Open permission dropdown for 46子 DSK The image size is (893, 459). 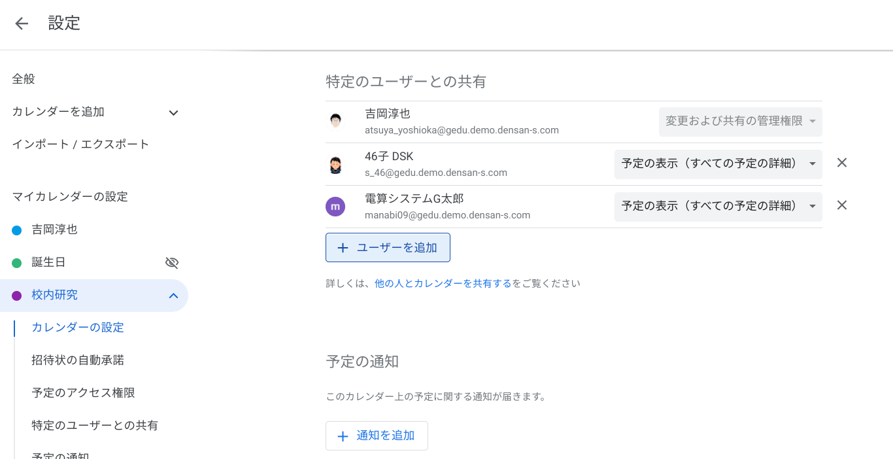[718, 164]
